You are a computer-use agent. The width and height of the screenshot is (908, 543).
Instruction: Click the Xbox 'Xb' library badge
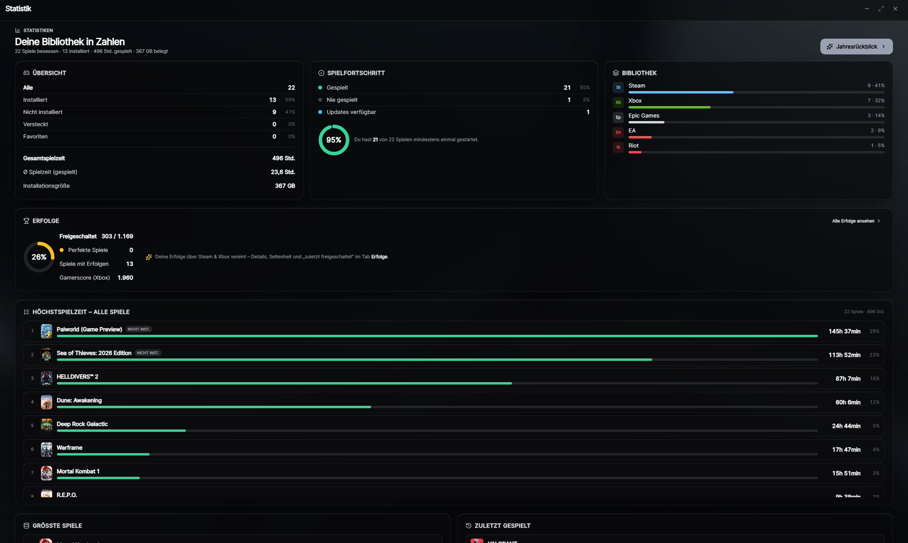click(618, 103)
